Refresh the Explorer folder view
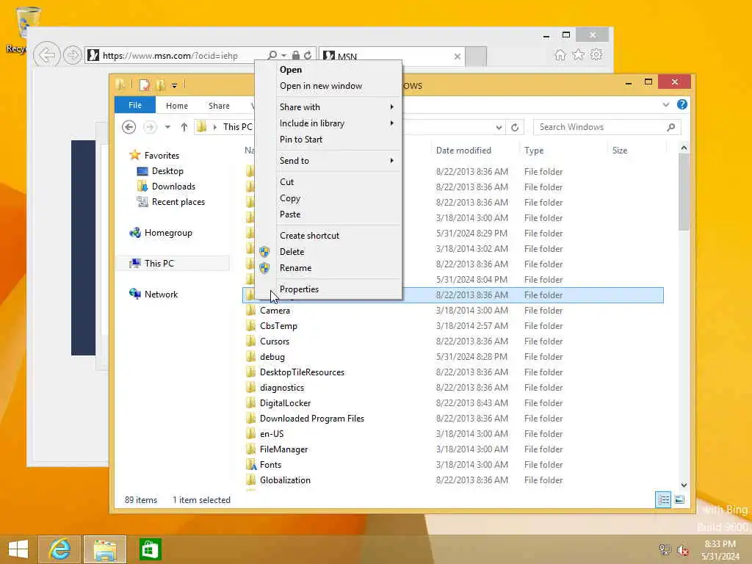This screenshot has width=752, height=564. pyautogui.click(x=515, y=127)
